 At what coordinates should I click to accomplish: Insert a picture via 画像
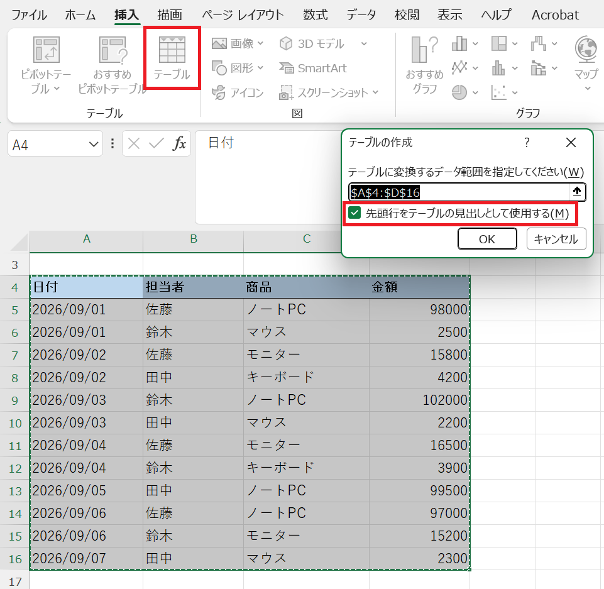click(233, 43)
